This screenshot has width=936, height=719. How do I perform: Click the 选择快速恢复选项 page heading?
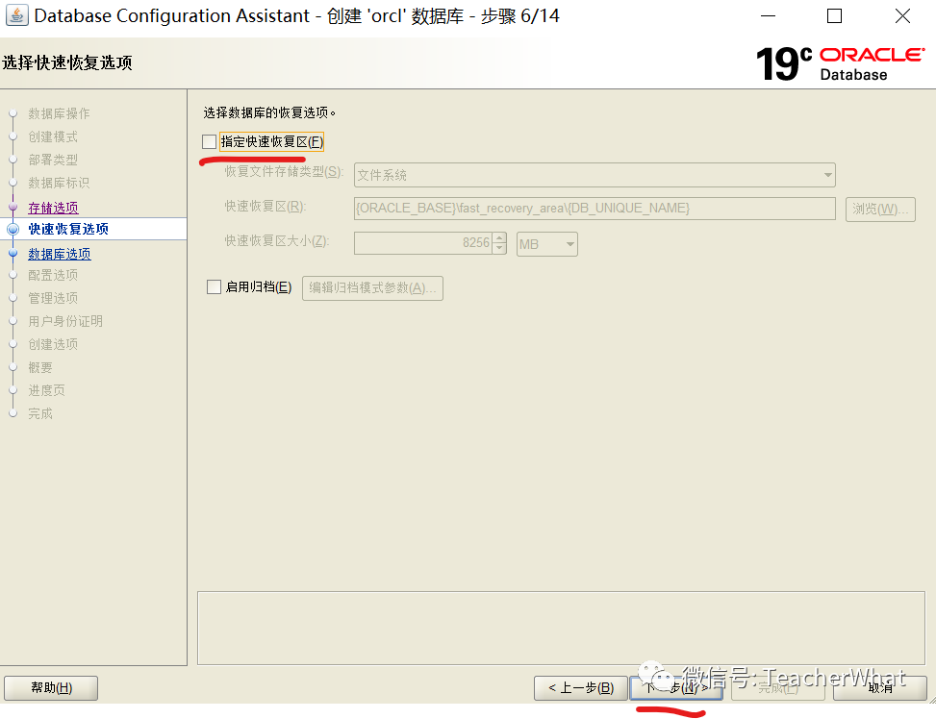click(67, 62)
